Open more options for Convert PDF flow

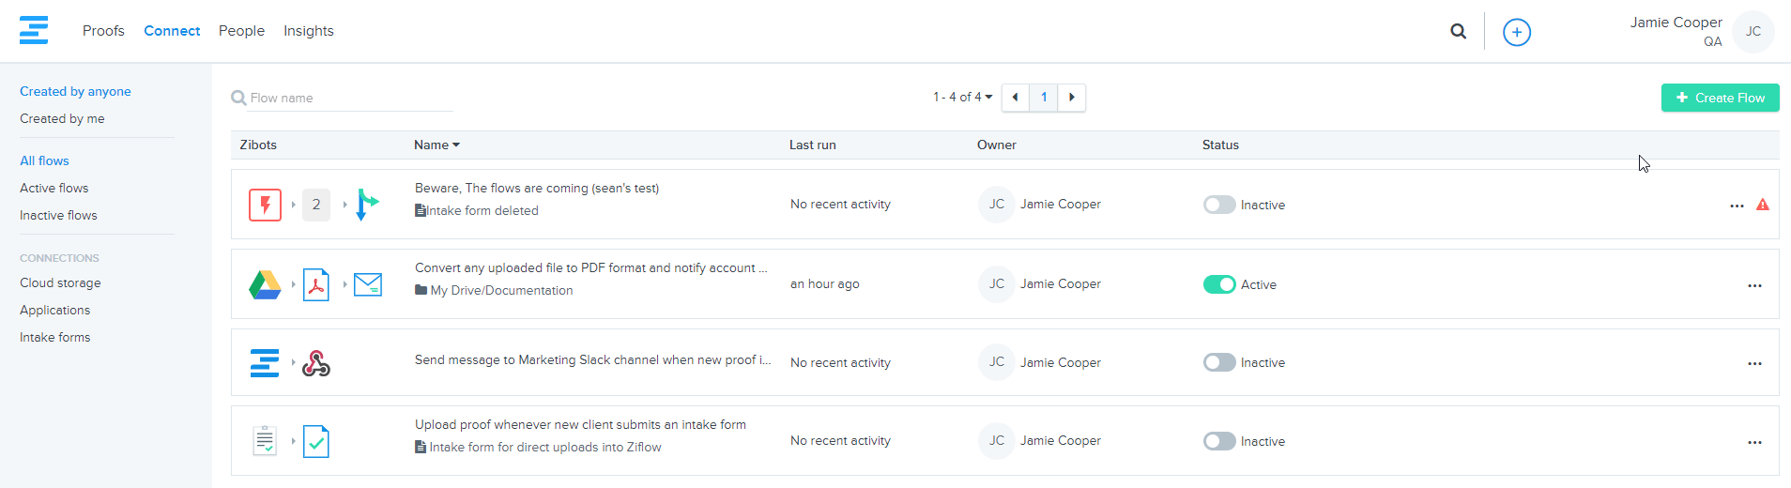1753,285
